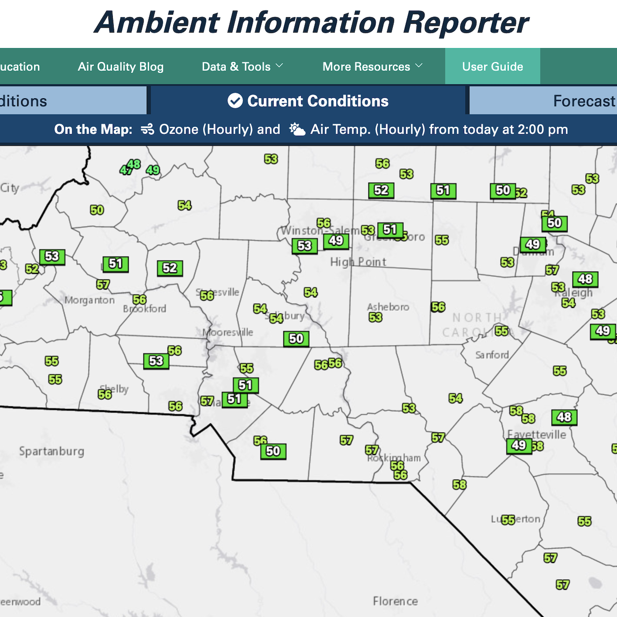The height and width of the screenshot is (617, 617).
Task: Click the Education navigation link
Action: tap(20, 67)
